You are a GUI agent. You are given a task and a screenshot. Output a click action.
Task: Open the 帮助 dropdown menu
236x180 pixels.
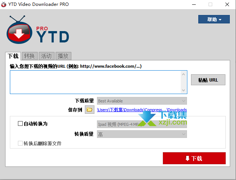[x=214, y=19]
